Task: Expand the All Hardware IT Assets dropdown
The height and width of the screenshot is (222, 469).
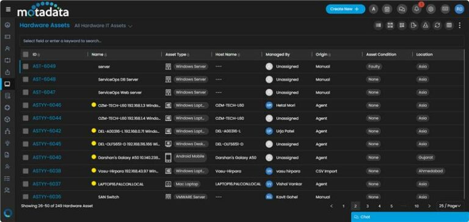Action: (x=103, y=26)
